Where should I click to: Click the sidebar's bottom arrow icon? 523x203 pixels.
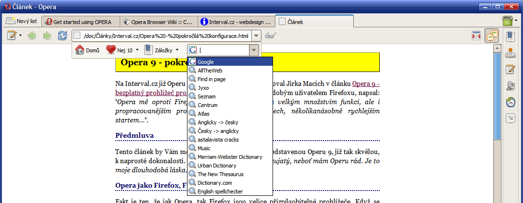[511, 118]
